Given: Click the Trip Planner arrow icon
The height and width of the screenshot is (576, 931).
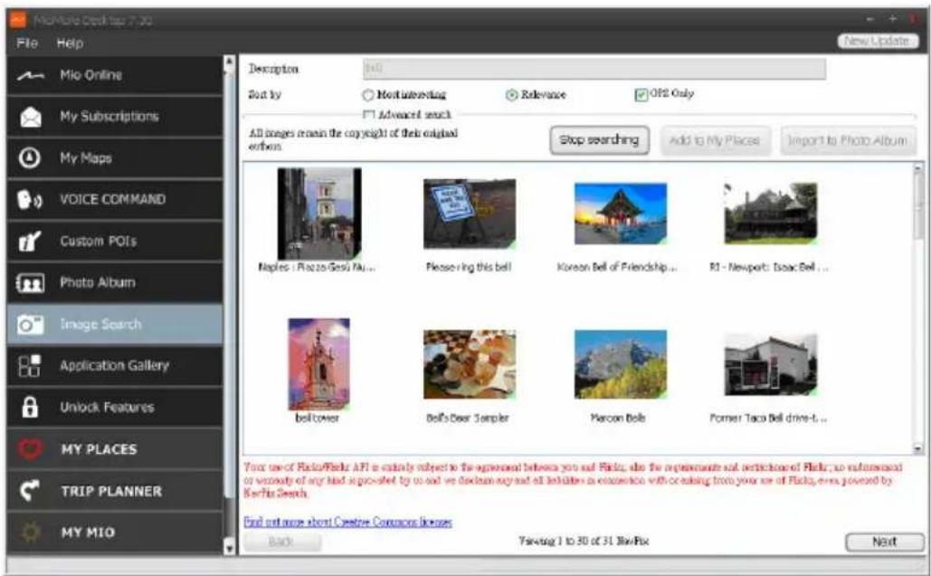Looking at the screenshot, I should pos(30,491).
